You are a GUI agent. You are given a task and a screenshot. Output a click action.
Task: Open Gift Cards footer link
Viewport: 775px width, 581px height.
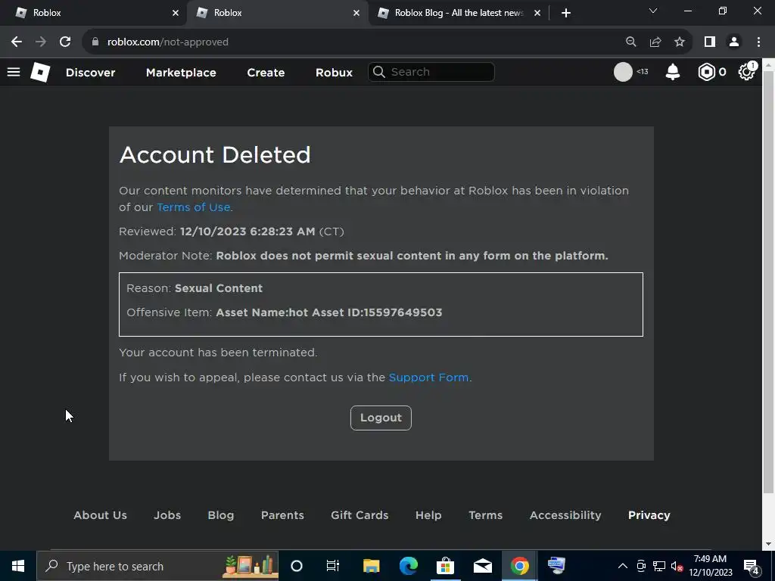coord(359,515)
